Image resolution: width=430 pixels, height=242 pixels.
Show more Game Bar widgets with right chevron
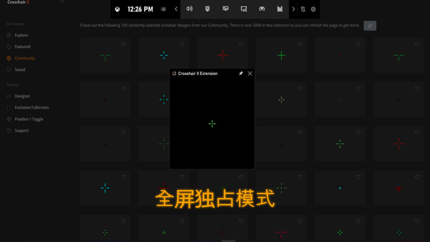pos(293,9)
